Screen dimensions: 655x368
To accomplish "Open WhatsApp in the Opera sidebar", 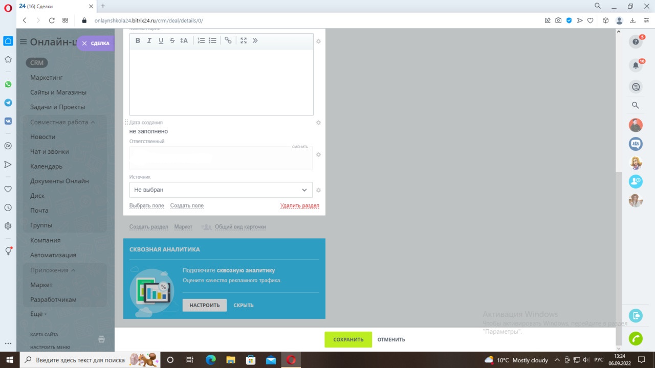I will (x=8, y=84).
